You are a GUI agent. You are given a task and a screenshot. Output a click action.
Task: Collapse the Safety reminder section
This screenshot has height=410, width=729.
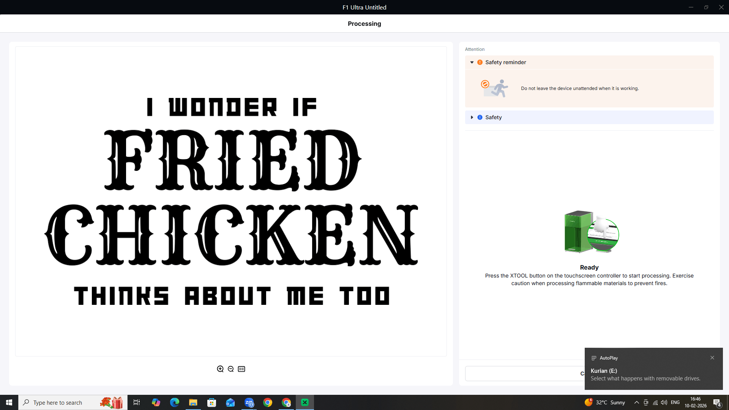(472, 62)
